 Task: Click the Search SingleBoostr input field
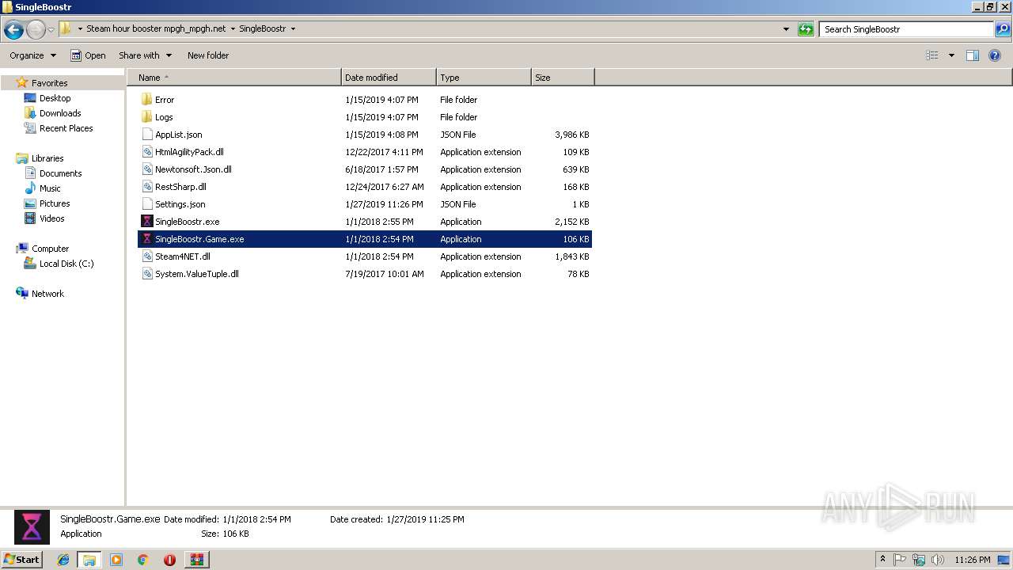pos(906,29)
